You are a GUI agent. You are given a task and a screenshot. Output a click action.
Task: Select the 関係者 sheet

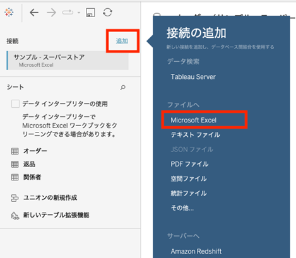tap(32, 177)
